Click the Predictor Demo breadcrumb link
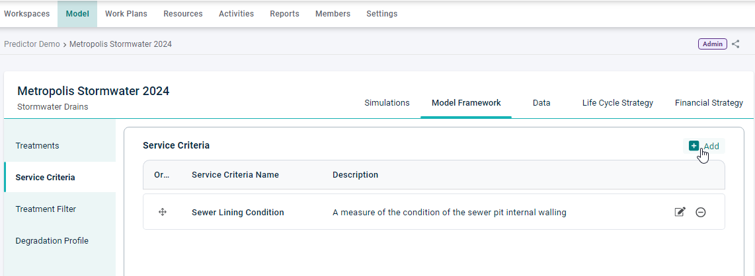The image size is (755, 276). click(32, 44)
